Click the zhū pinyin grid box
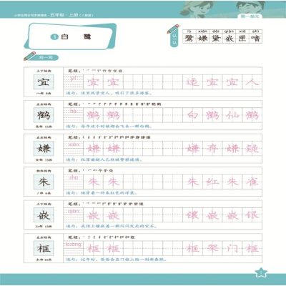Viewport: 286px width, 286px height. pyautogui.click(x=73, y=182)
